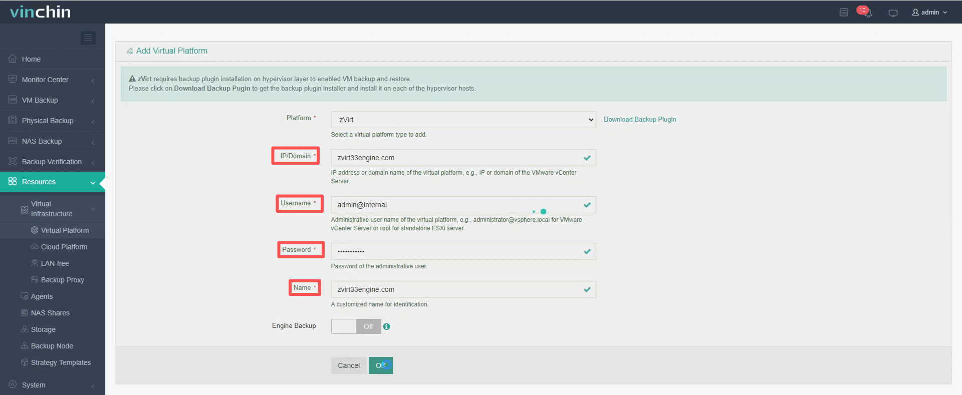Focus the Password input field
Image resolution: width=962 pixels, height=395 pixels.
pyautogui.click(x=463, y=251)
